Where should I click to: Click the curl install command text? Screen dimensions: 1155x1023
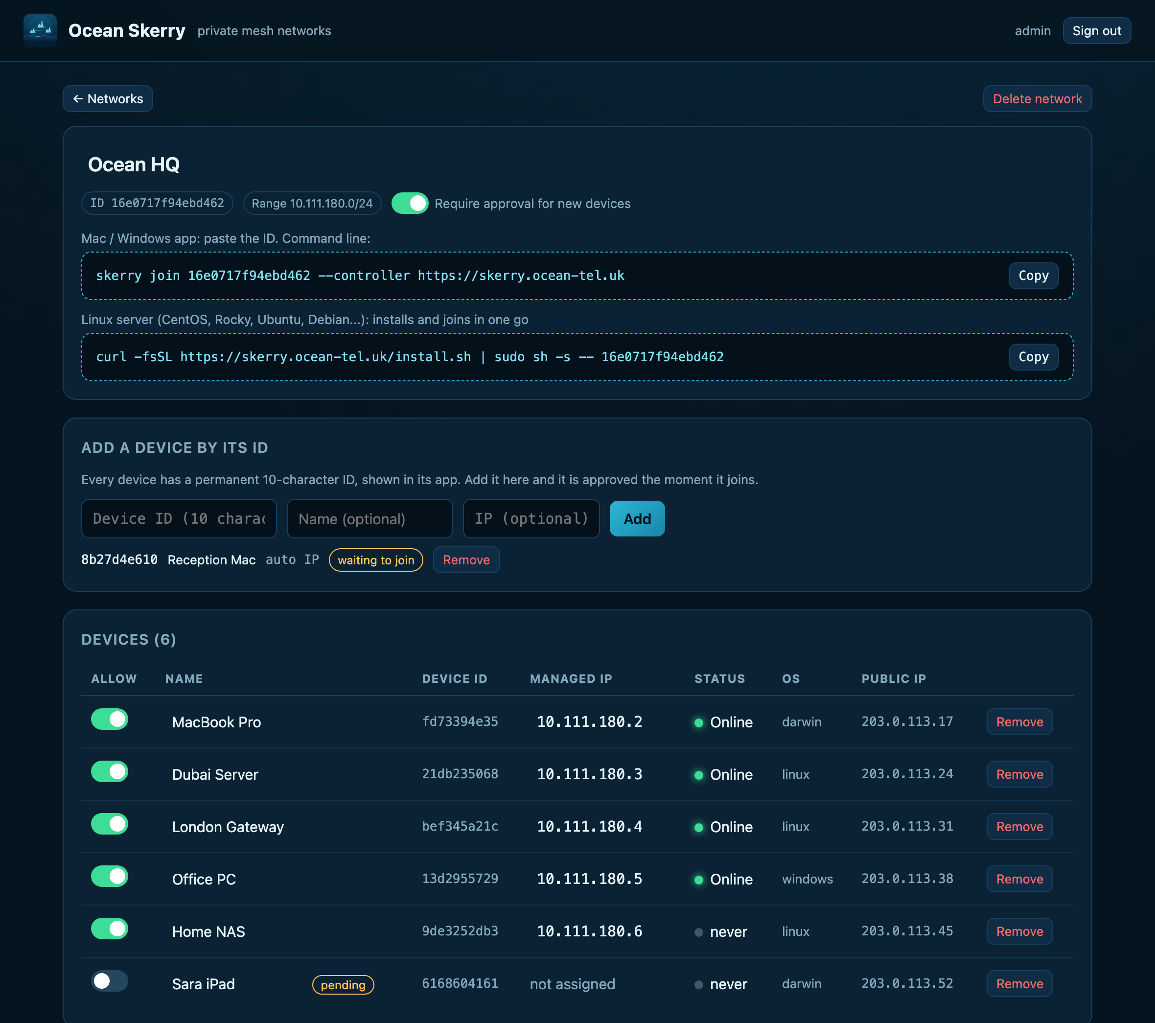(x=410, y=357)
